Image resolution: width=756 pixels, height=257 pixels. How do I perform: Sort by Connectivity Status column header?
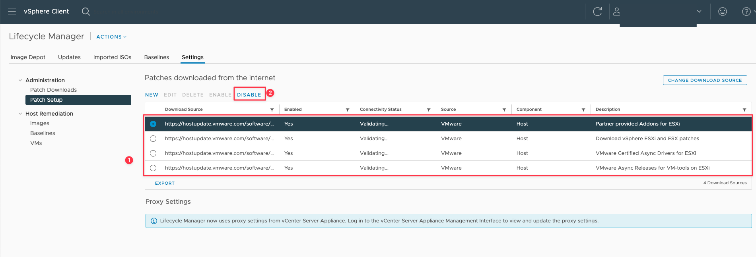tap(381, 110)
